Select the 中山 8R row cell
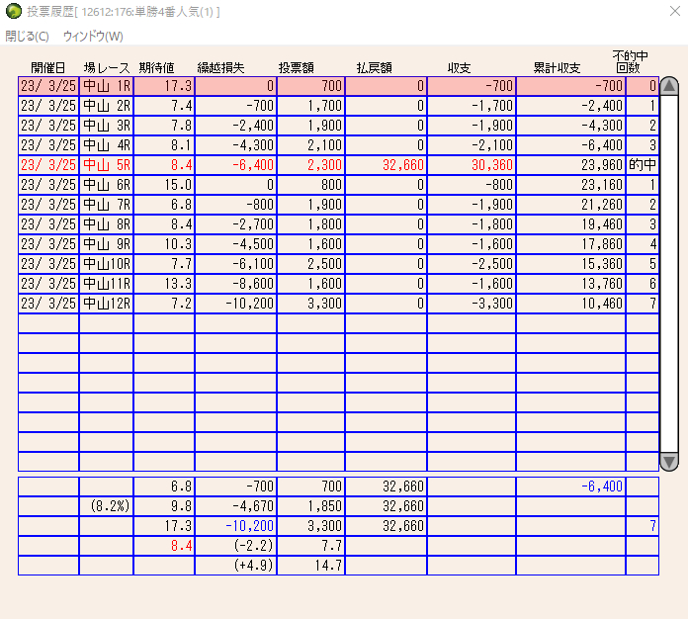Screen dimensions: 688x619 click(106, 224)
